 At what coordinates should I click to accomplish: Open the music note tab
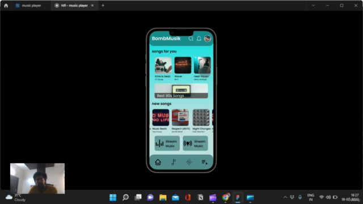174,162
